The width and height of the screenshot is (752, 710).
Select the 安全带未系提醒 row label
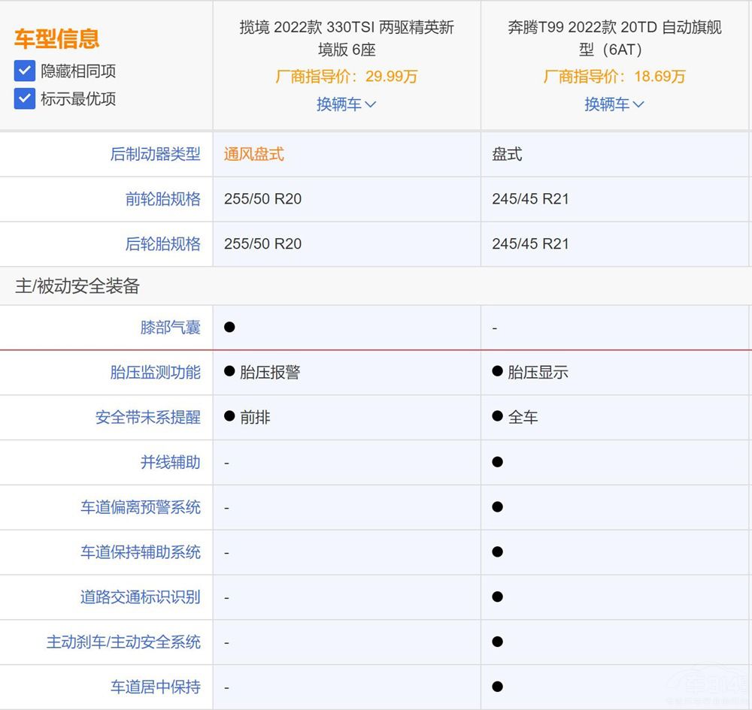[148, 417]
